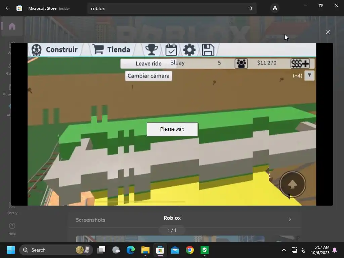Open the notifications bell icon

(x=335, y=250)
